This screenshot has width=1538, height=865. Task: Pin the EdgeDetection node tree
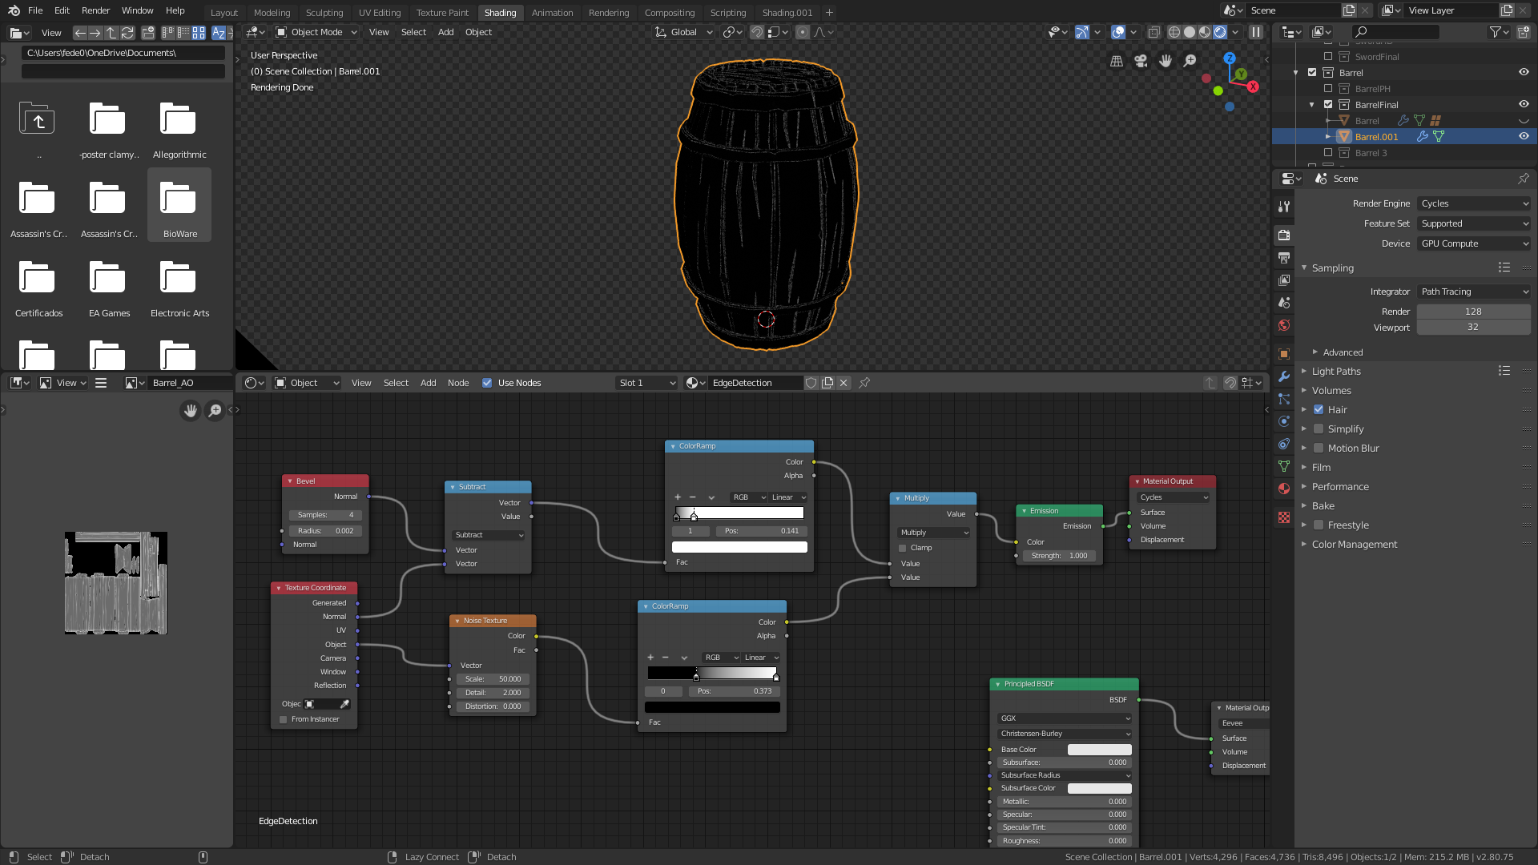point(864,383)
